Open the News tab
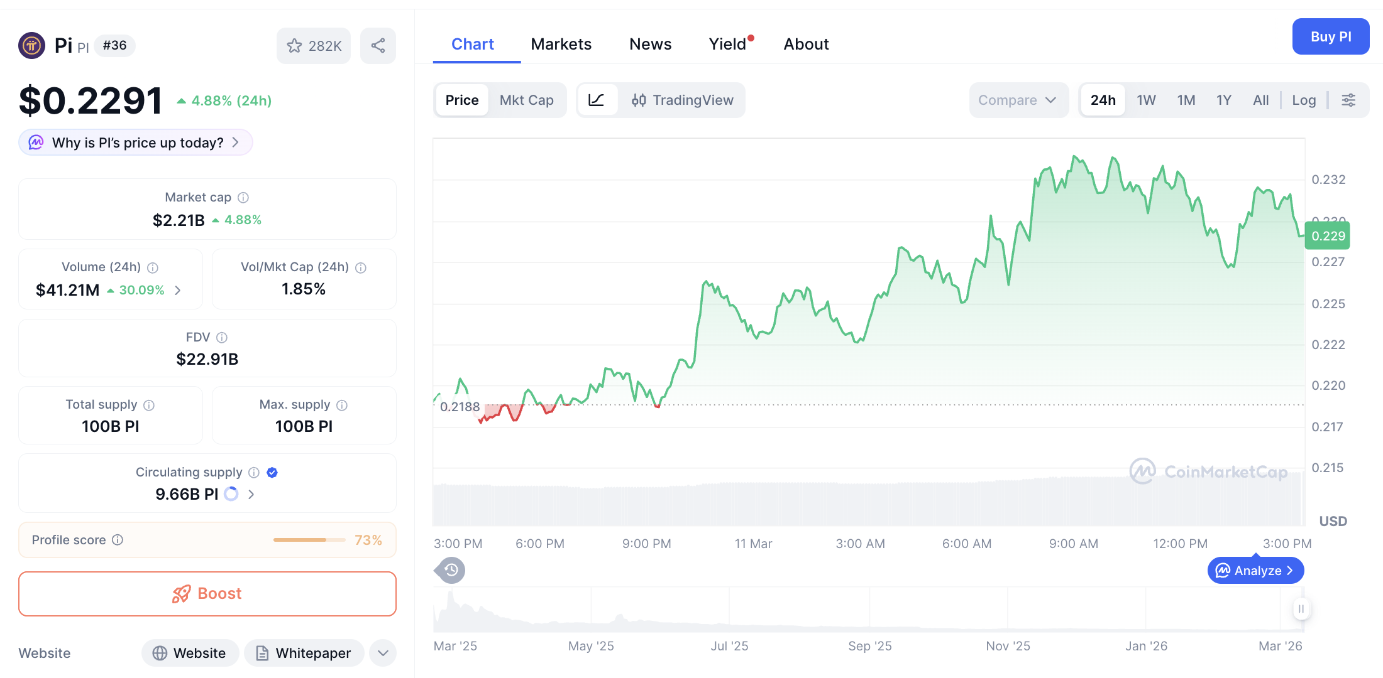 pyautogui.click(x=650, y=44)
